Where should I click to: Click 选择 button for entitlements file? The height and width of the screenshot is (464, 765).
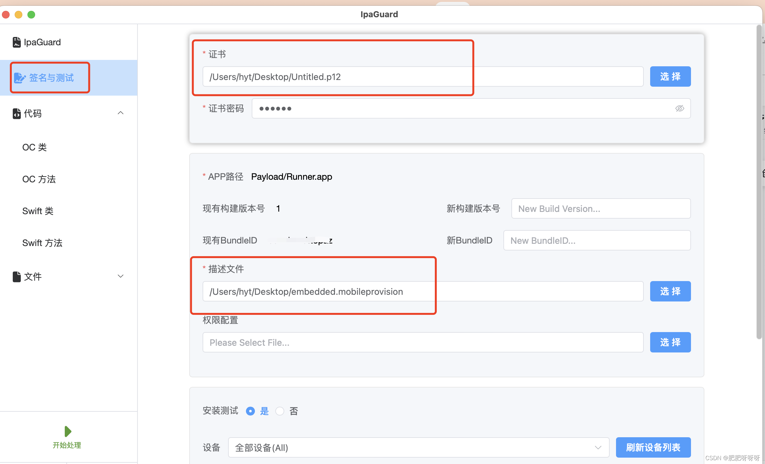(670, 342)
